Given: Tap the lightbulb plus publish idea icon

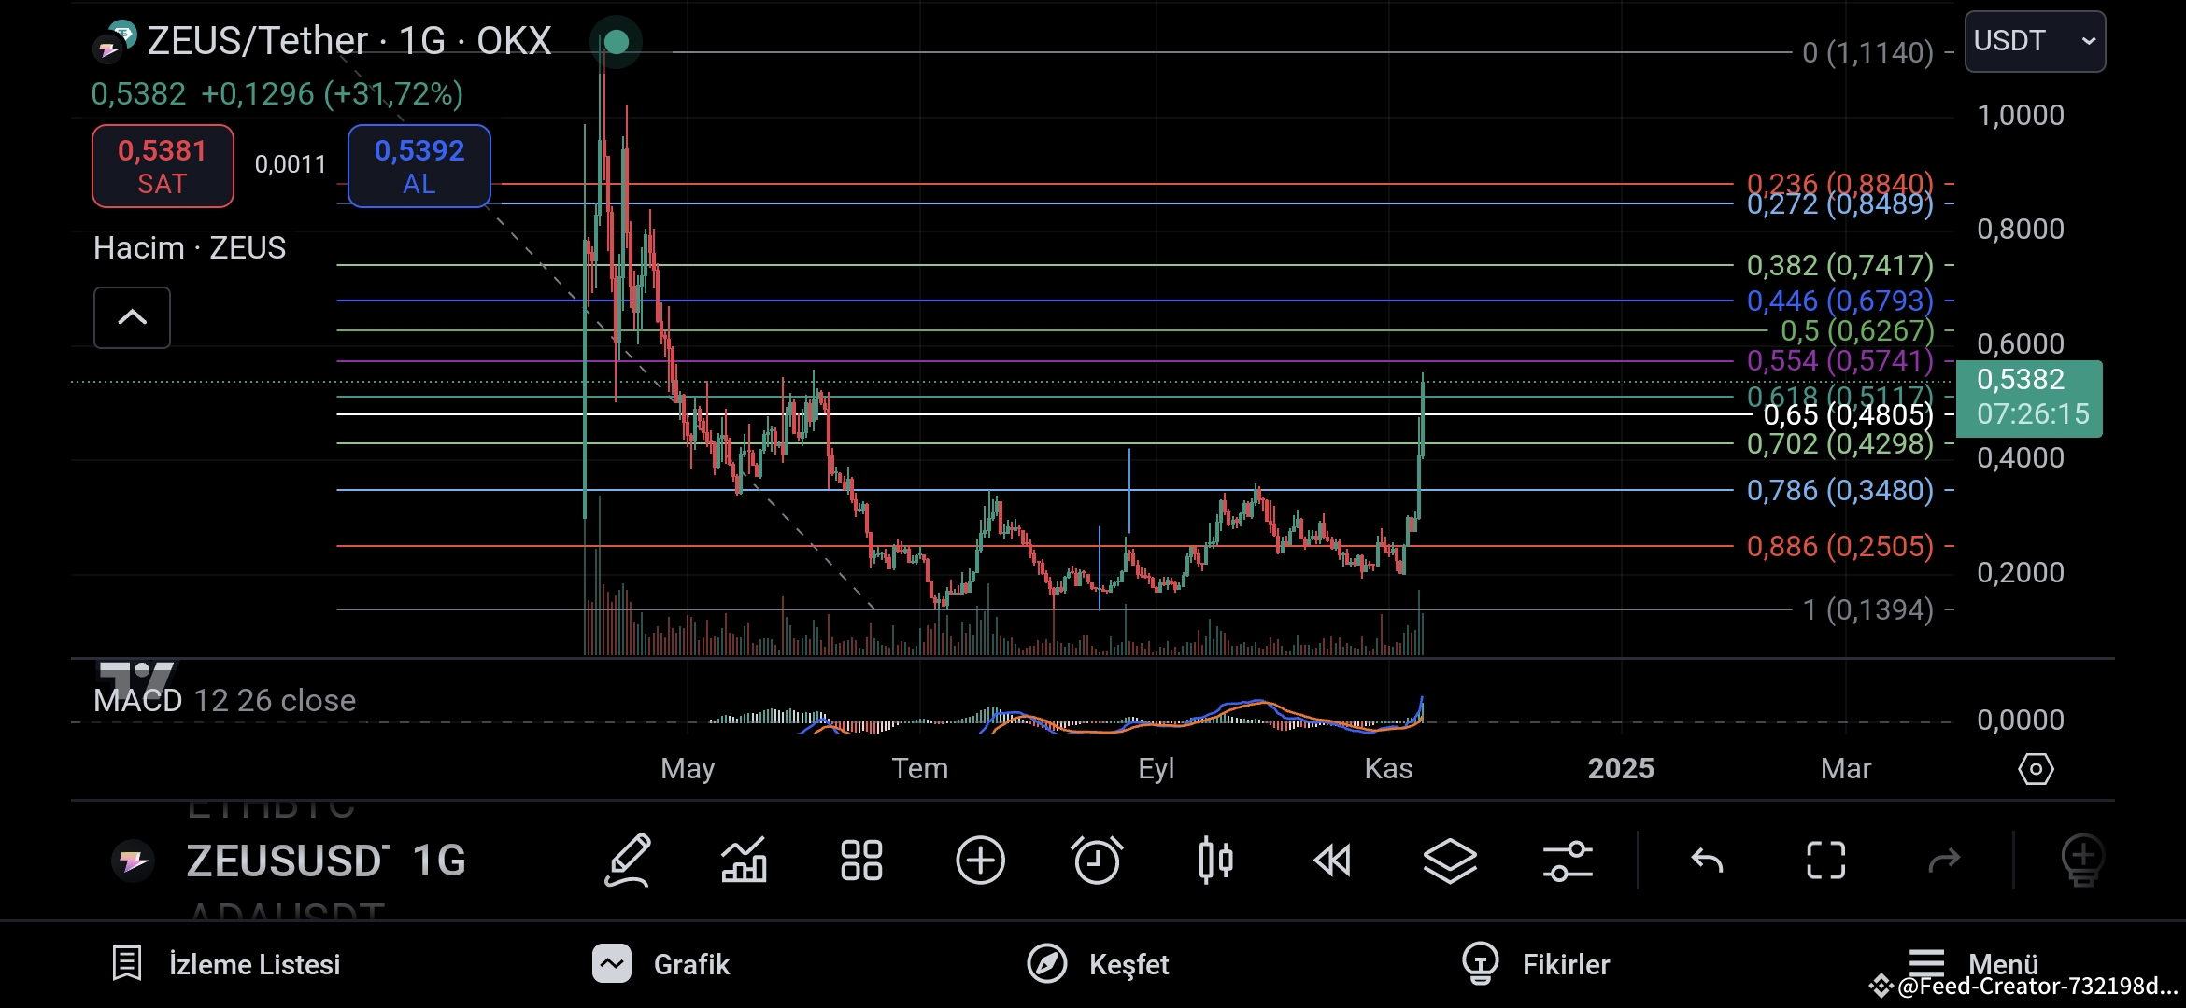Looking at the screenshot, I should click(x=2082, y=861).
